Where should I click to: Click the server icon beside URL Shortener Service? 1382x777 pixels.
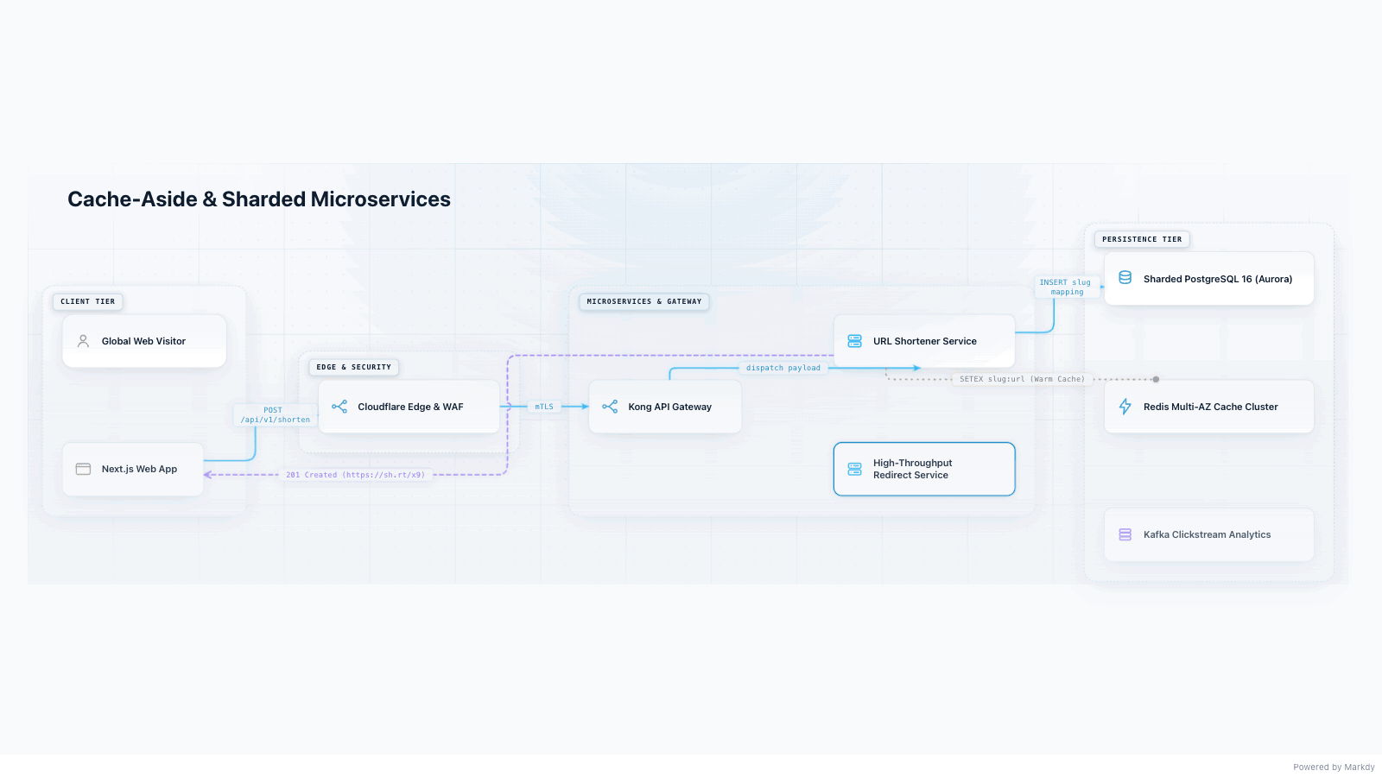(x=855, y=341)
